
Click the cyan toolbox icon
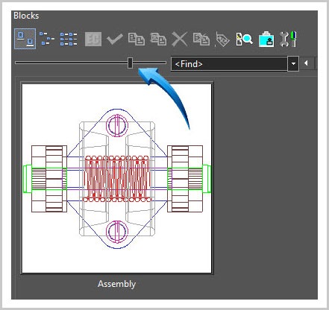pos(266,39)
